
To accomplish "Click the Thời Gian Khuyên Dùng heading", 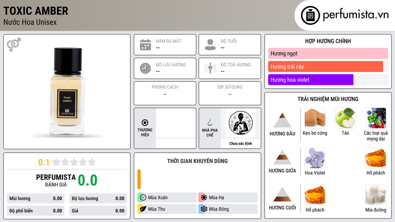I will point(197,161).
